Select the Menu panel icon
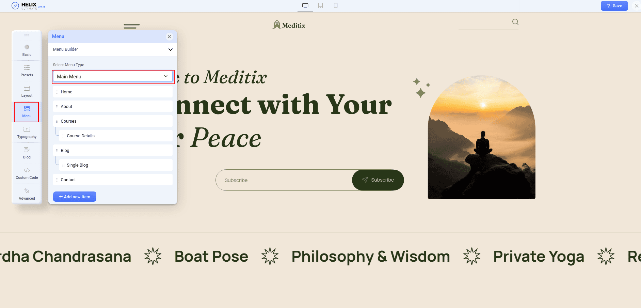Viewport: 641px width, 308px height. tap(27, 112)
